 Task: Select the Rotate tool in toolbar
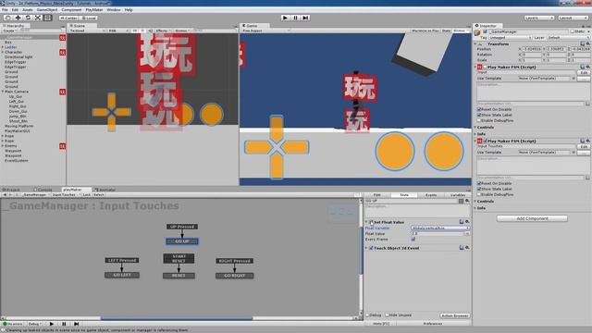click(x=28, y=18)
